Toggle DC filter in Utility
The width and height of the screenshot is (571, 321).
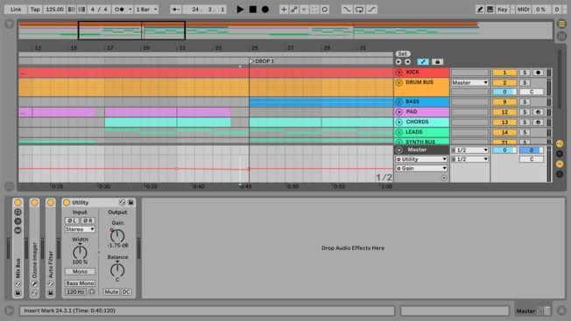[126, 291]
